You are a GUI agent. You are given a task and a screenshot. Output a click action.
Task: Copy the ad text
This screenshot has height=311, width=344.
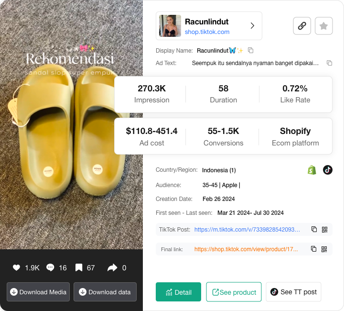click(x=329, y=63)
